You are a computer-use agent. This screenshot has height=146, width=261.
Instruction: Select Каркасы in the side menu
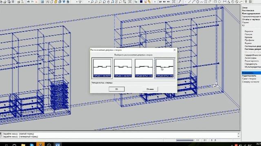point(249,31)
